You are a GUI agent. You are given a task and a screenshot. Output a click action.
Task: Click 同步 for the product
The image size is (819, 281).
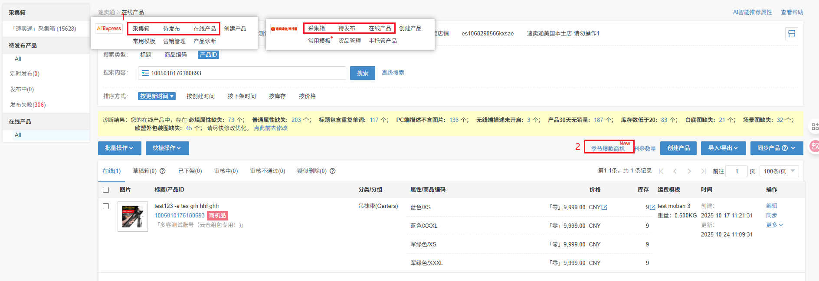[772, 215]
